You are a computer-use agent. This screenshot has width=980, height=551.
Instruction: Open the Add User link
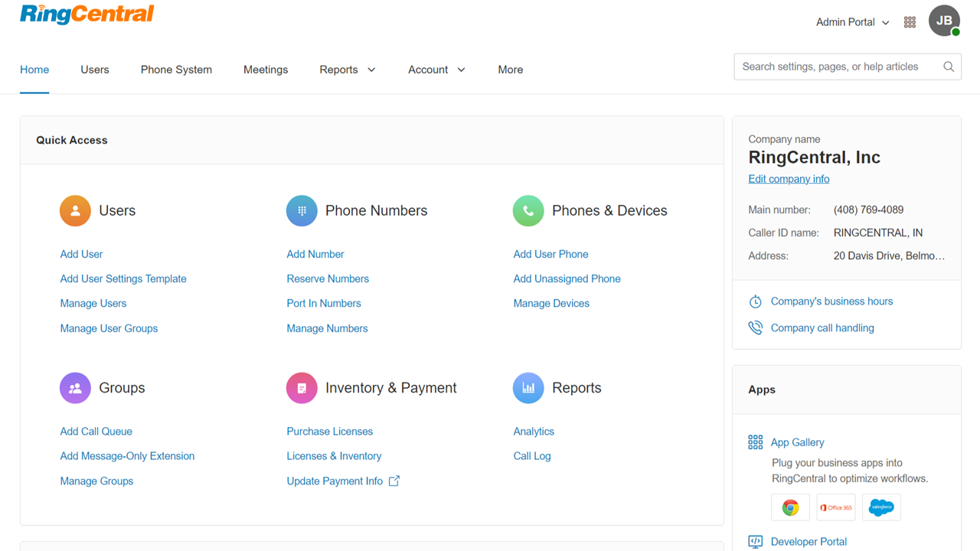pos(81,254)
